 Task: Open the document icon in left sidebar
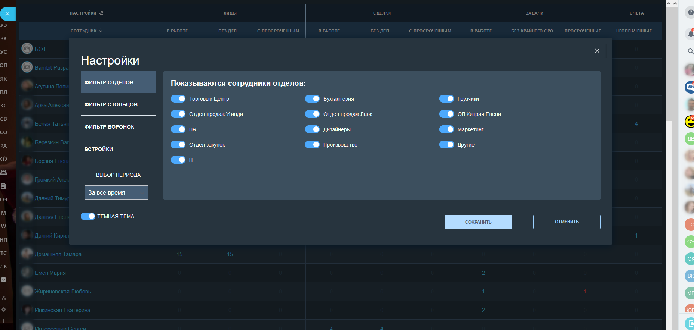click(x=4, y=186)
